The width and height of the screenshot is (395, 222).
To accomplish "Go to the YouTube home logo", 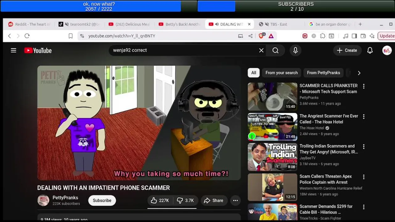I will click(x=38, y=51).
